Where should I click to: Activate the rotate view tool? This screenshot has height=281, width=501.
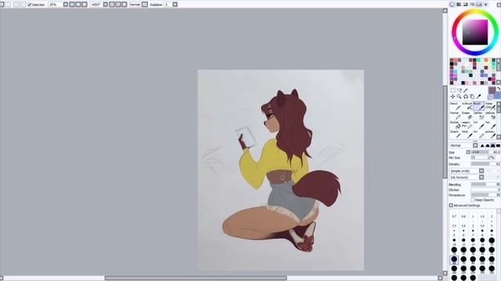point(466,97)
